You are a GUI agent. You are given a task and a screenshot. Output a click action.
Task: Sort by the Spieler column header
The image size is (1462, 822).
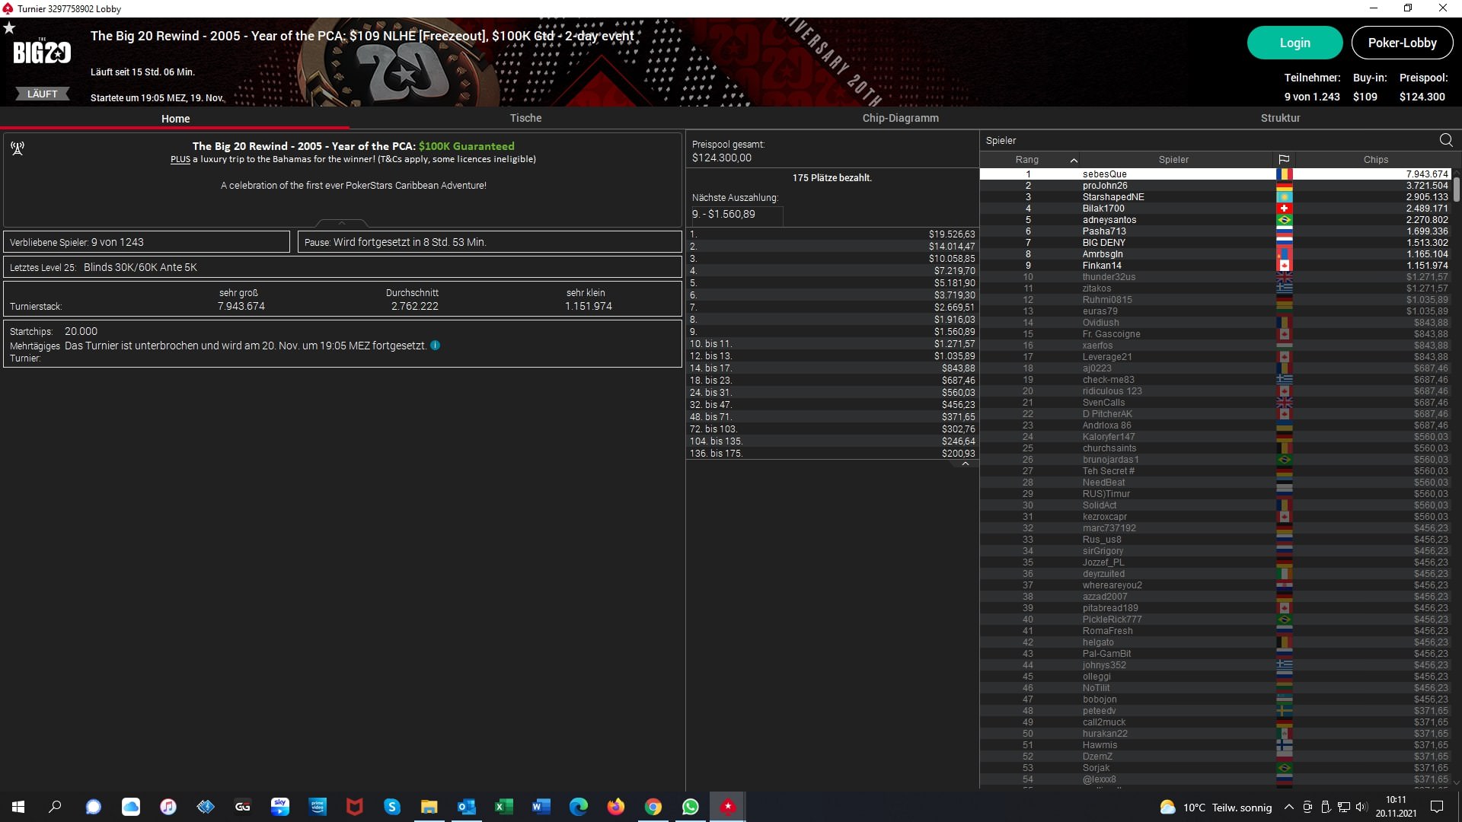click(x=1173, y=160)
